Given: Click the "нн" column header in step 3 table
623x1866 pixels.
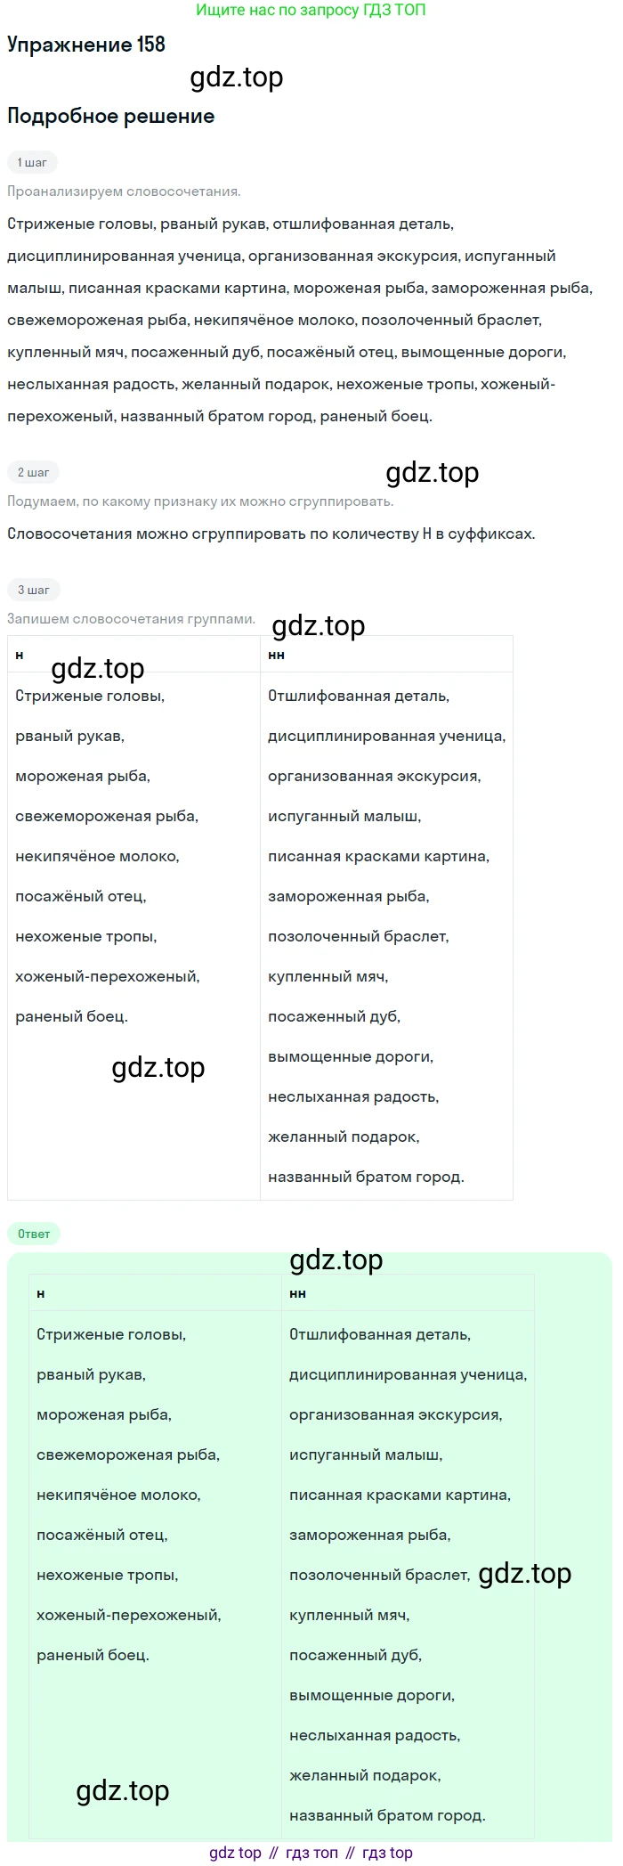Looking at the screenshot, I should coord(276,655).
